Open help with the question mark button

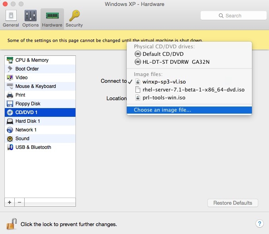[259, 224]
